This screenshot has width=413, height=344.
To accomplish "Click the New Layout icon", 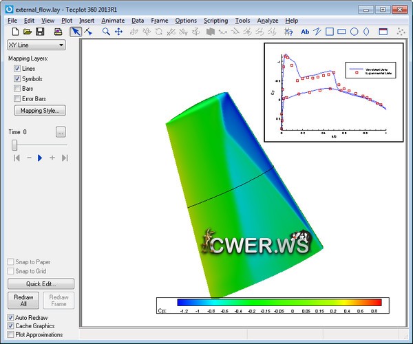I will click(12, 32).
